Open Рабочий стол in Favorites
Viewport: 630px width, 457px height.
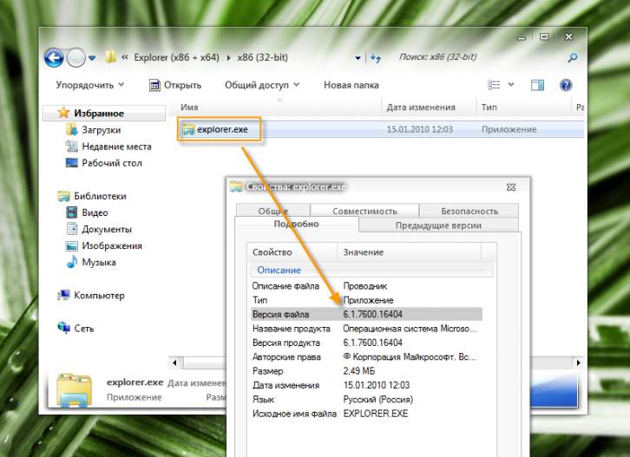(x=111, y=163)
